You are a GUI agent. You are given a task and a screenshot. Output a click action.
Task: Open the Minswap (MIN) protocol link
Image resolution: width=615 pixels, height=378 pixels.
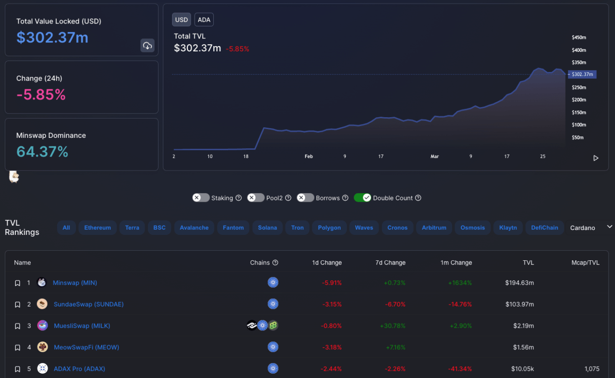click(75, 283)
